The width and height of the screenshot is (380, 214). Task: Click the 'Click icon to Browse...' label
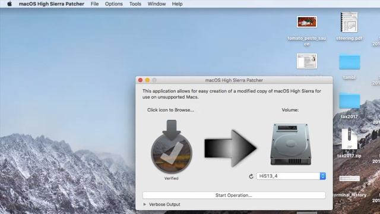[170, 110]
